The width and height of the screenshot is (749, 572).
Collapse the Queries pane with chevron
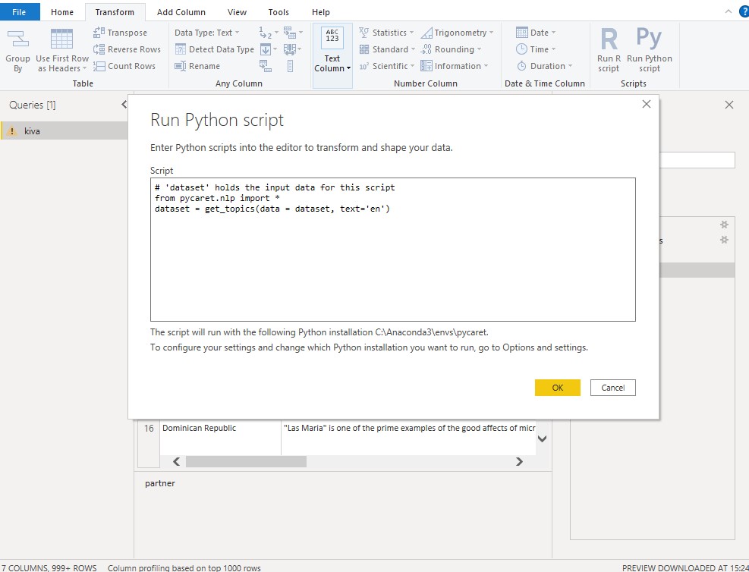124,104
